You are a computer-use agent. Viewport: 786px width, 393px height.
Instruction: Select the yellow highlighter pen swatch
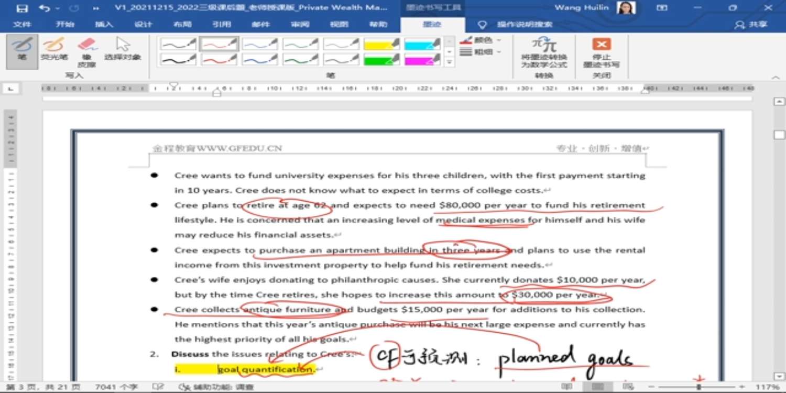(381, 44)
